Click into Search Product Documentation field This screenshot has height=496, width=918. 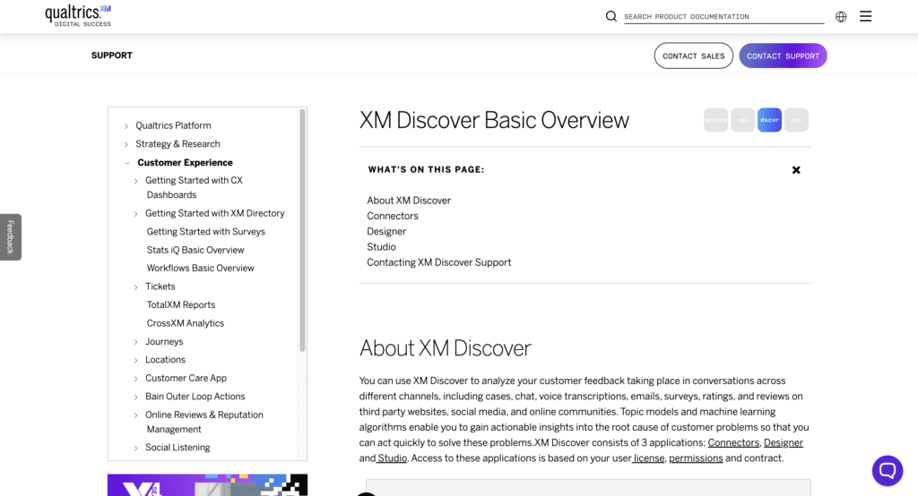pos(723,16)
